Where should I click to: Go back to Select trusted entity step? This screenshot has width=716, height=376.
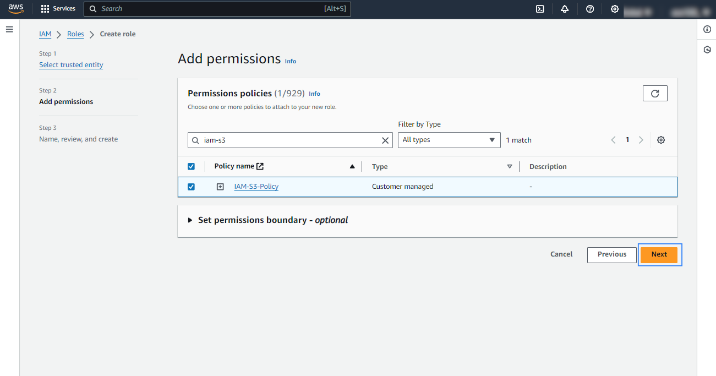[x=71, y=65]
